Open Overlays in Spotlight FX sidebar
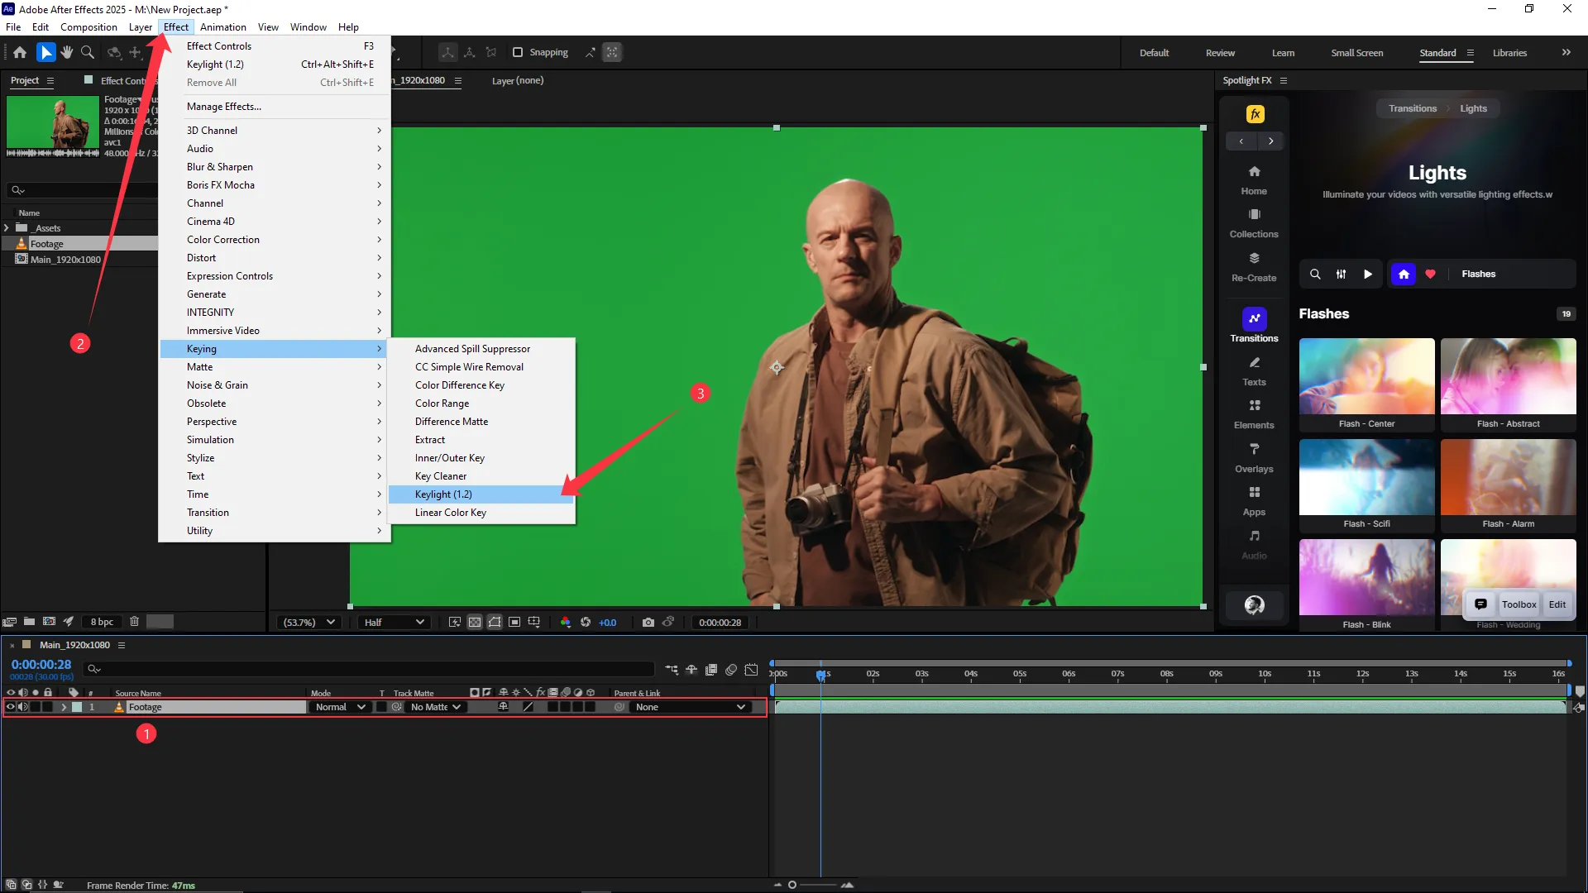This screenshot has width=1588, height=893. click(x=1254, y=457)
